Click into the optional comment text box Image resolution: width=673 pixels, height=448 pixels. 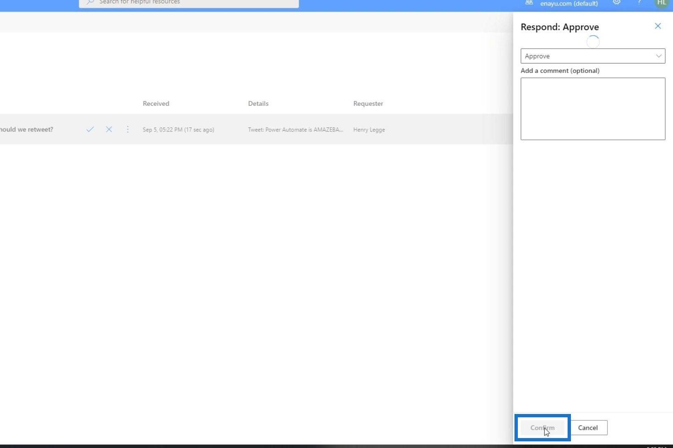593,109
